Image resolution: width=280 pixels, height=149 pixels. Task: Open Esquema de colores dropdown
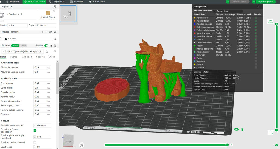click(228, 11)
